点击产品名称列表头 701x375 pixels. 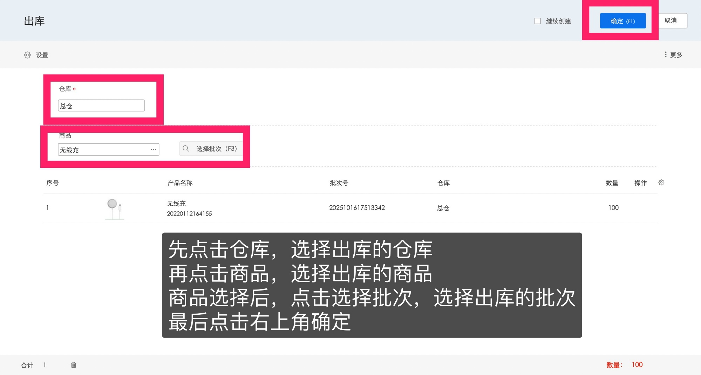coord(179,183)
